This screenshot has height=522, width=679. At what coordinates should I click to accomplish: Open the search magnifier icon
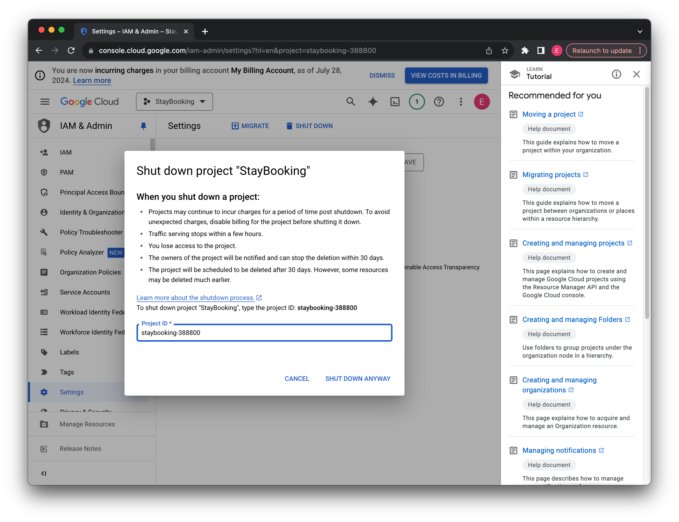click(350, 102)
